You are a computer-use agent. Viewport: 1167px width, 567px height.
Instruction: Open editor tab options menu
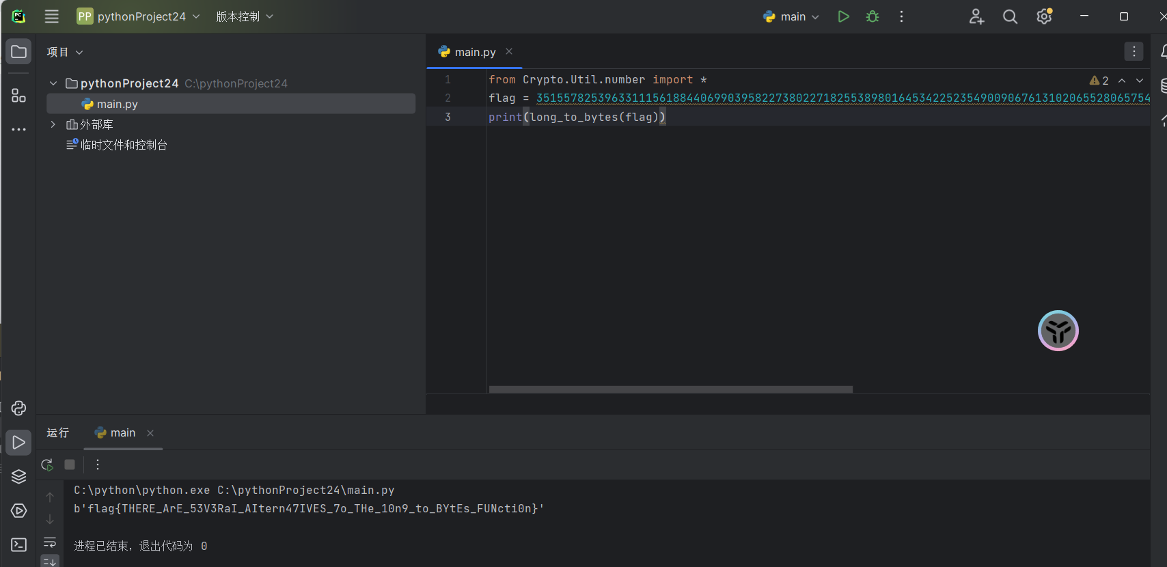[x=1134, y=51]
